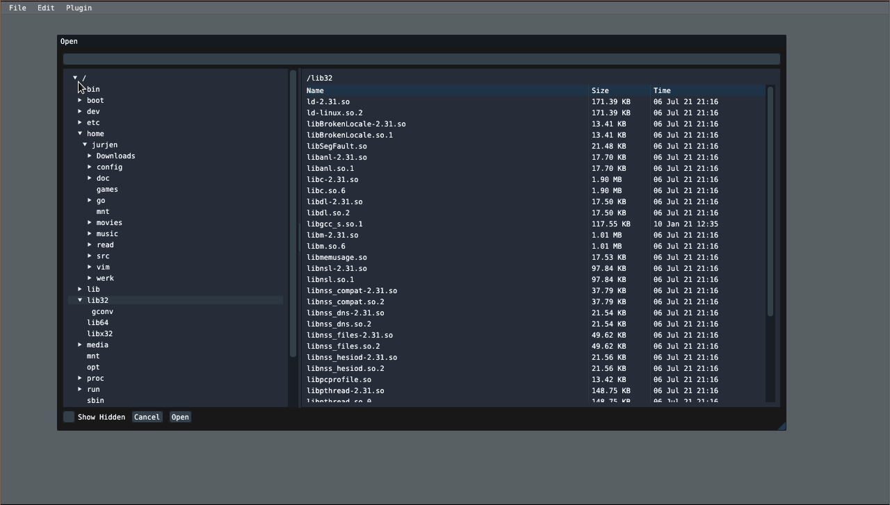Expand the run folder arrow
Viewport: 890px width, 505px height.
coord(80,389)
